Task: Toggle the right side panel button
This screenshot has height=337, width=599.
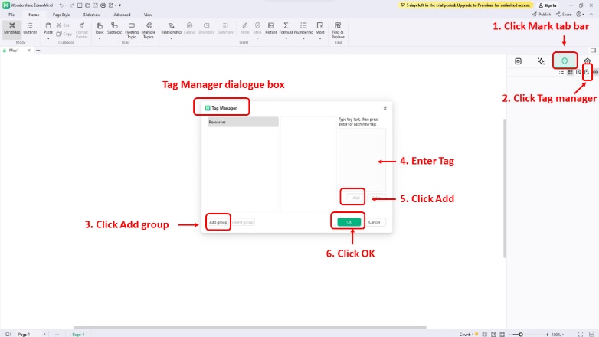Action: click(x=593, y=50)
